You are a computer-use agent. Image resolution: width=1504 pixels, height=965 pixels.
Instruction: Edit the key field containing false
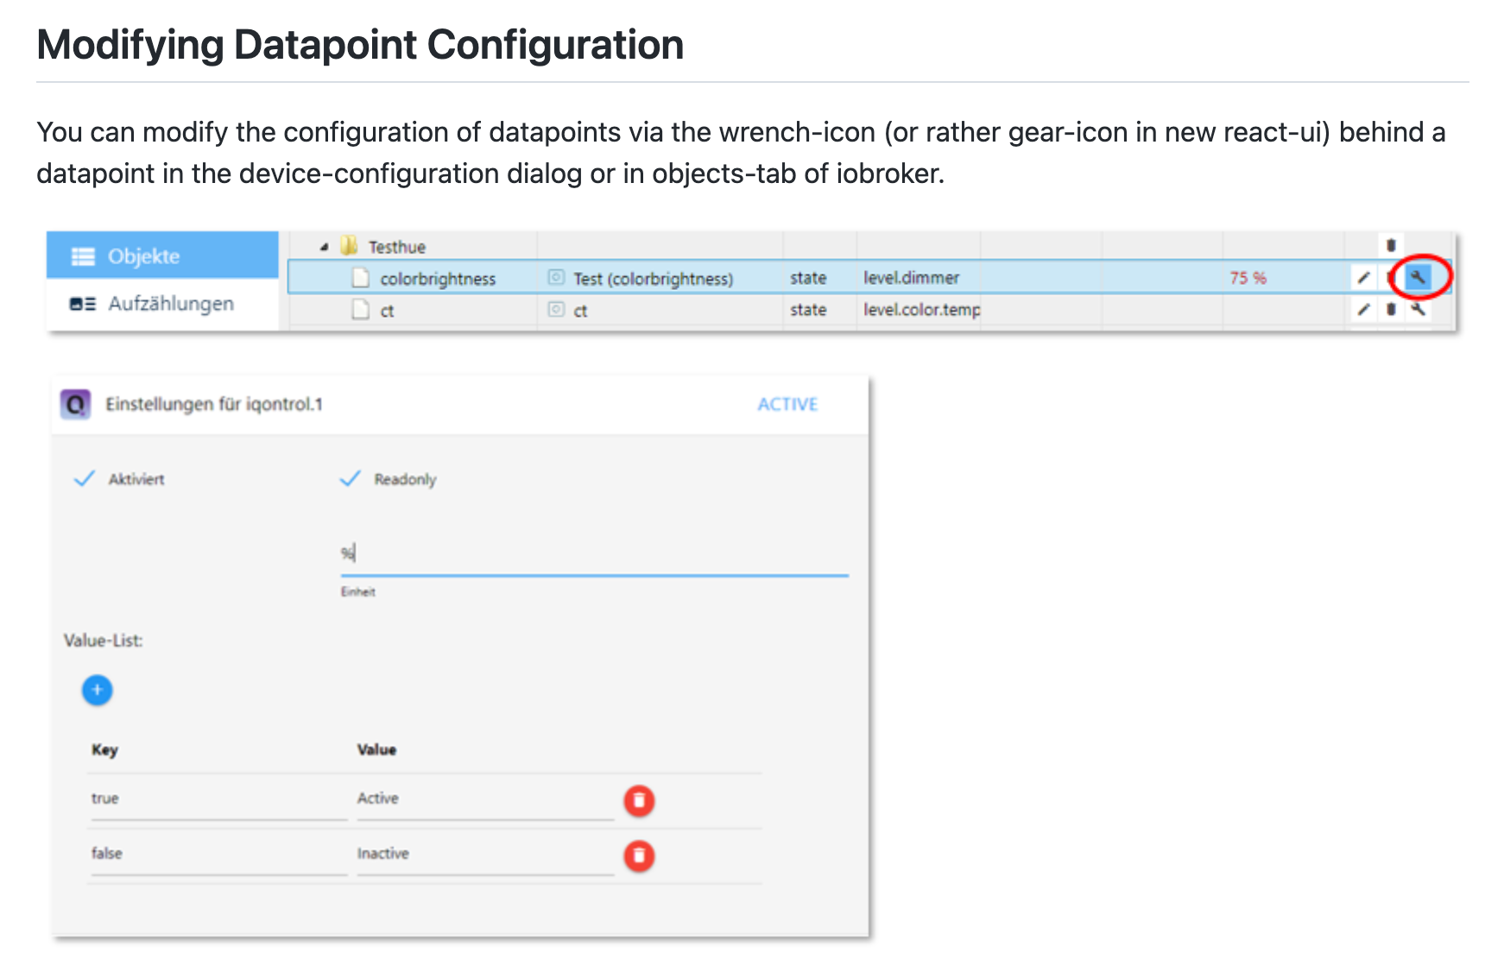(218, 854)
